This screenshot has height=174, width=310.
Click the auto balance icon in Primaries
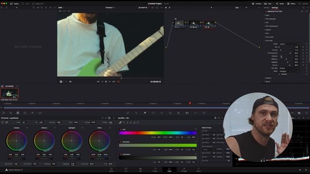pyautogui.click(x=2, y=122)
